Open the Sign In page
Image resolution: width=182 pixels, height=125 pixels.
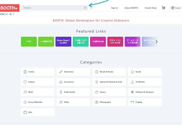(114, 8)
